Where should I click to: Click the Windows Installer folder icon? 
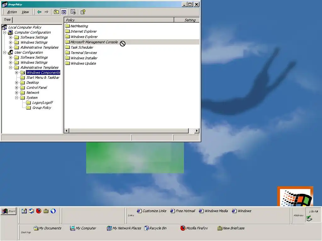point(67,58)
